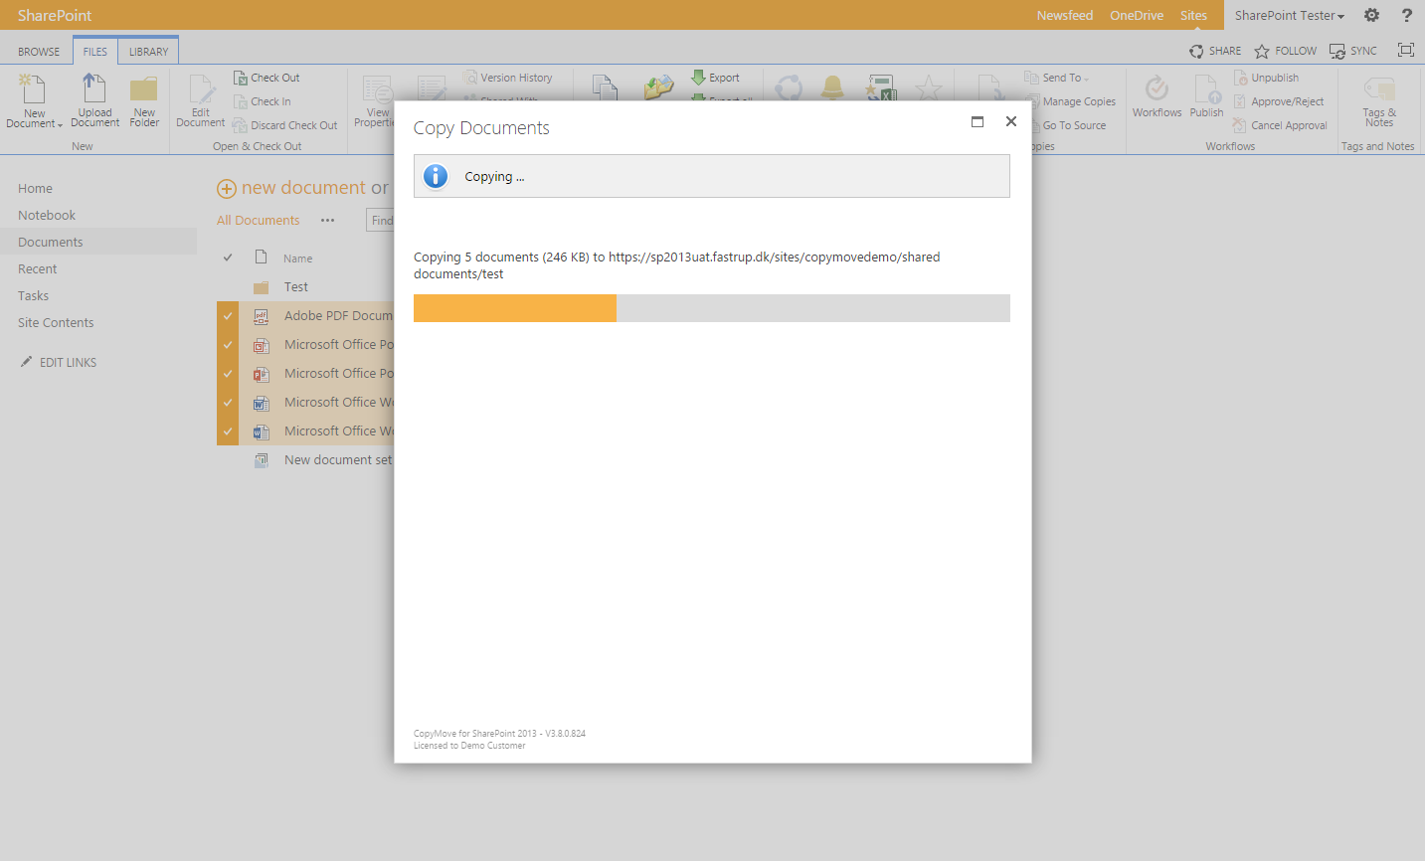Image resolution: width=1425 pixels, height=861 pixels.
Task: Click the Unpublish ribbon command
Action: 1266,78
